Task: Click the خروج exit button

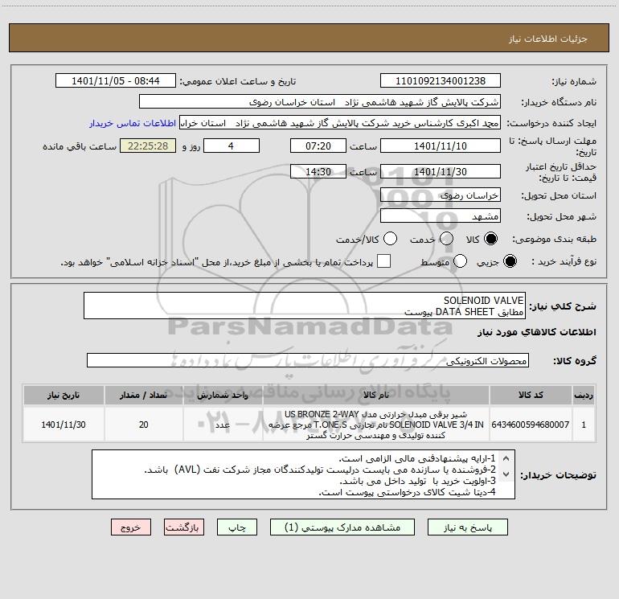Action: coord(131,527)
